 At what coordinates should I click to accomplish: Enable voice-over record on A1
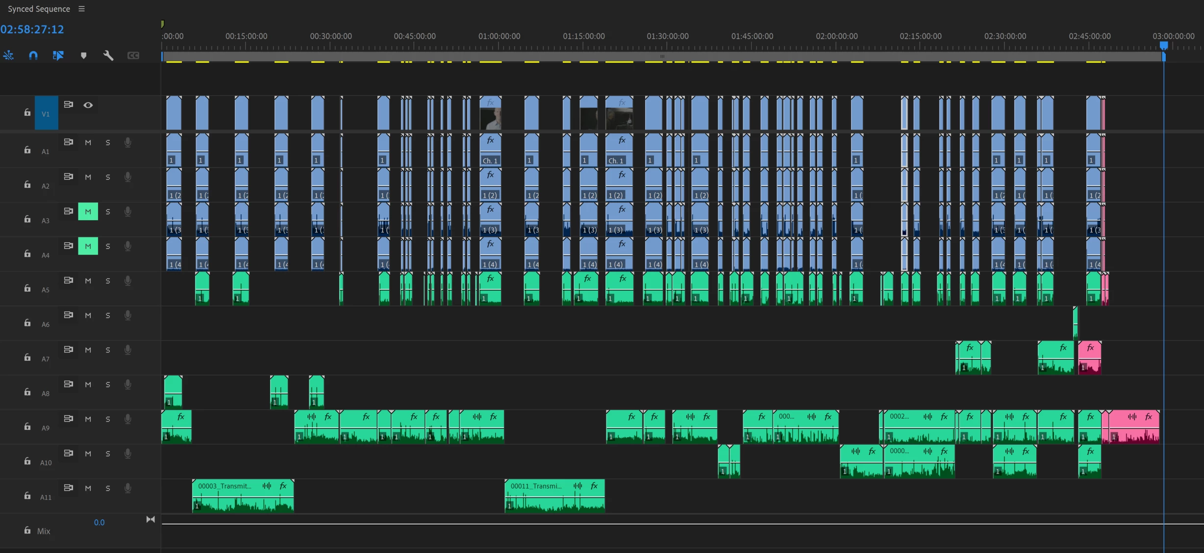tap(128, 143)
